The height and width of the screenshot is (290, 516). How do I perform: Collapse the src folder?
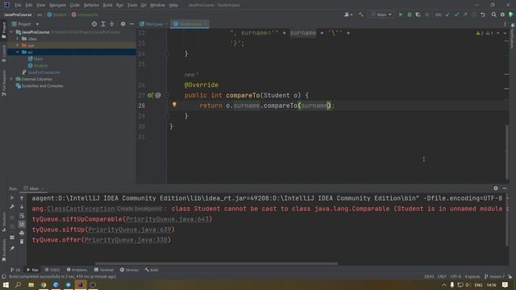18,52
